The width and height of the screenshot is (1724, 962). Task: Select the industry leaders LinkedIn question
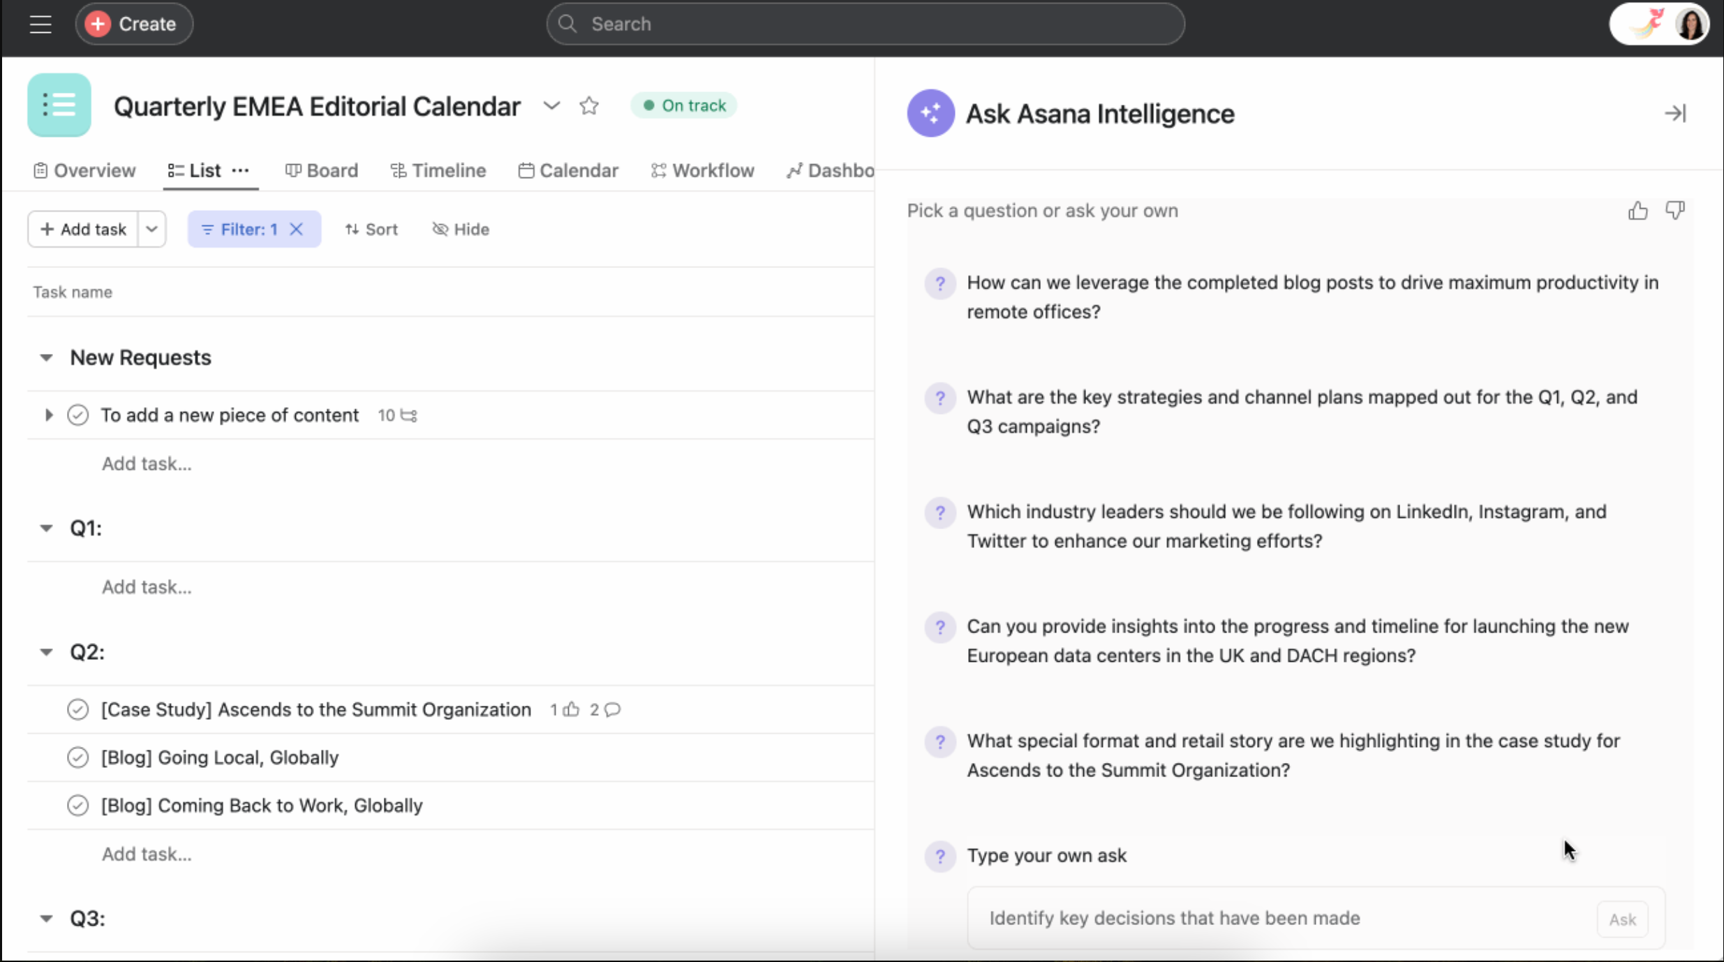click(x=1286, y=526)
